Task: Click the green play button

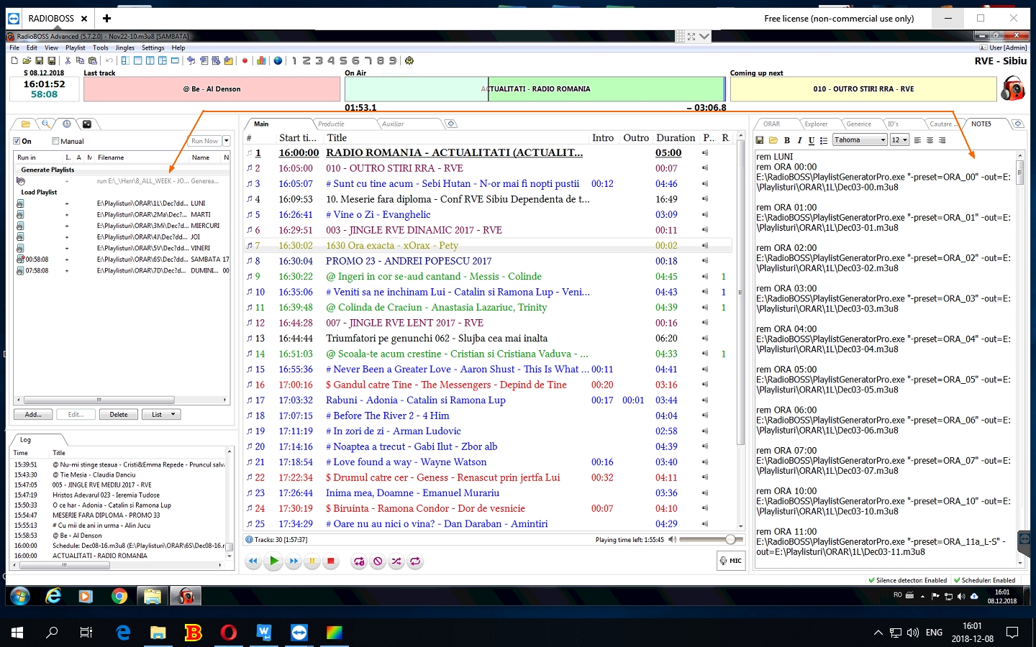Action: click(x=273, y=561)
